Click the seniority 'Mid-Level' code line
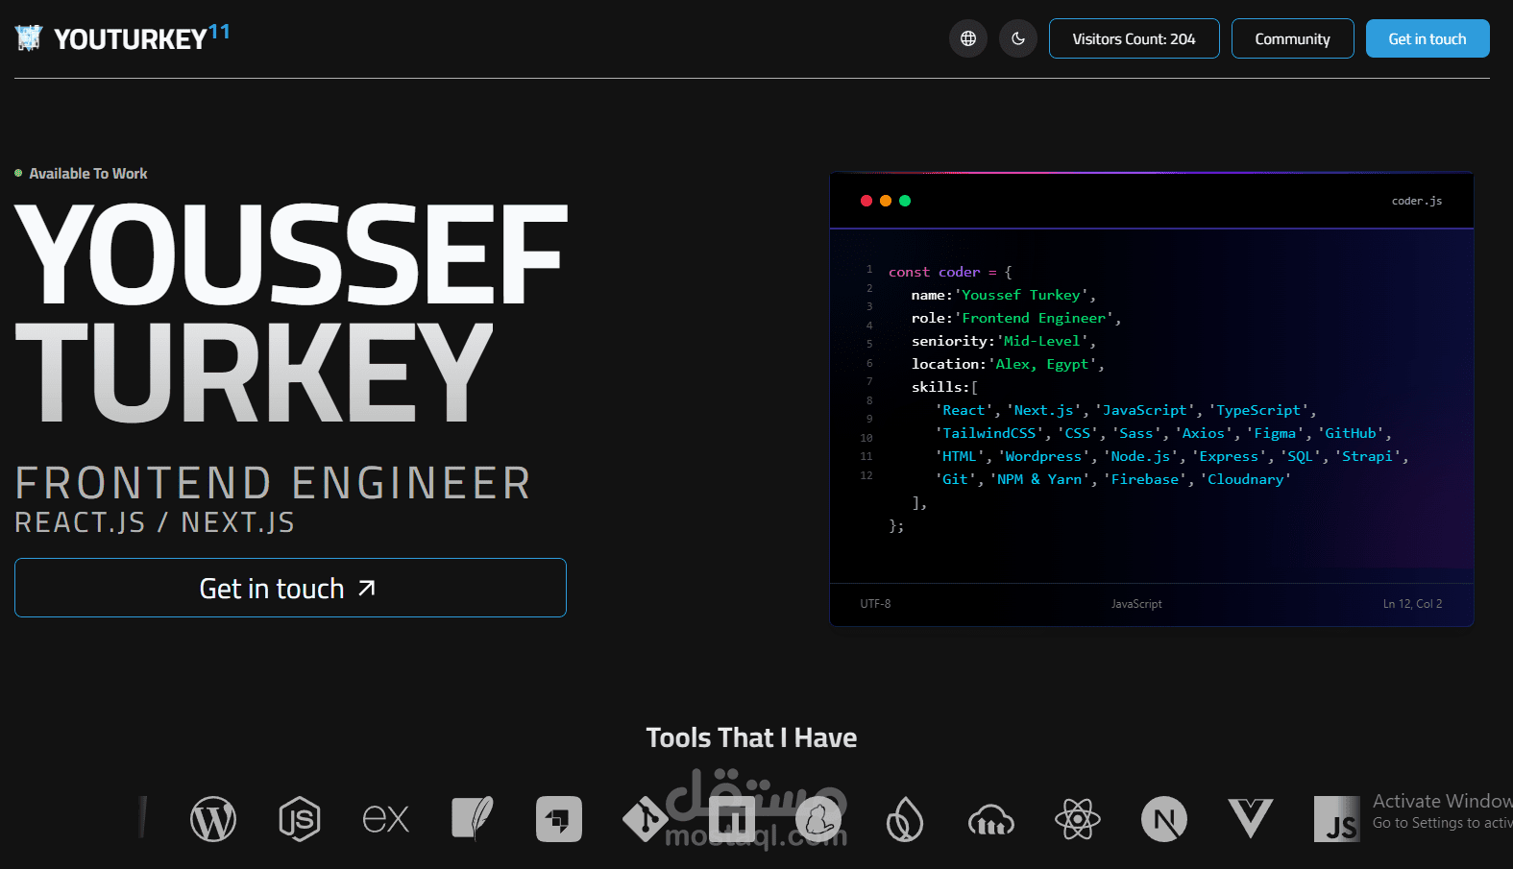Image resolution: width=1513 pixels, height=869 pixels. [x=1004, y=341]
